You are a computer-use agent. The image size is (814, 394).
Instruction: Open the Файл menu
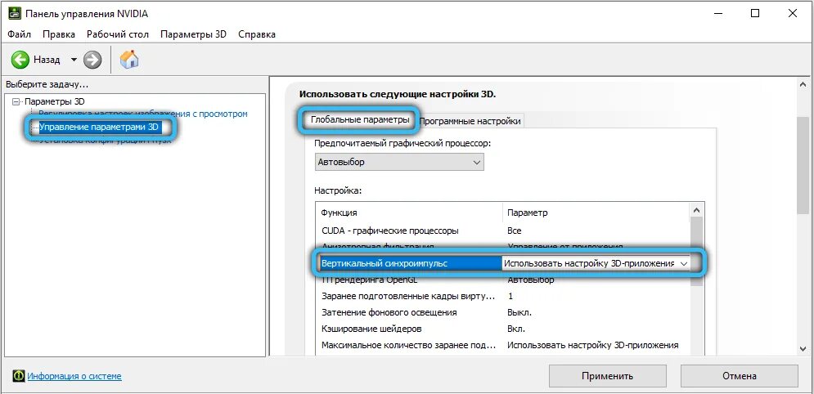pyautogui.click(x=19, y=34)
